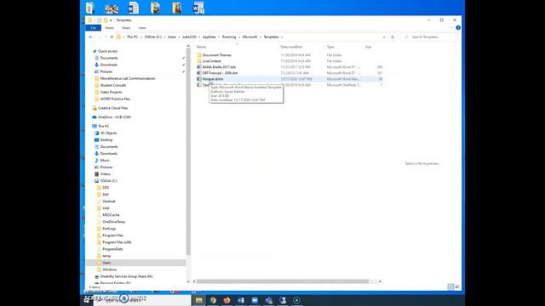This screenshot has height=306, width=545.
Task: Select the Normal.dotm file
Action: 213,79
